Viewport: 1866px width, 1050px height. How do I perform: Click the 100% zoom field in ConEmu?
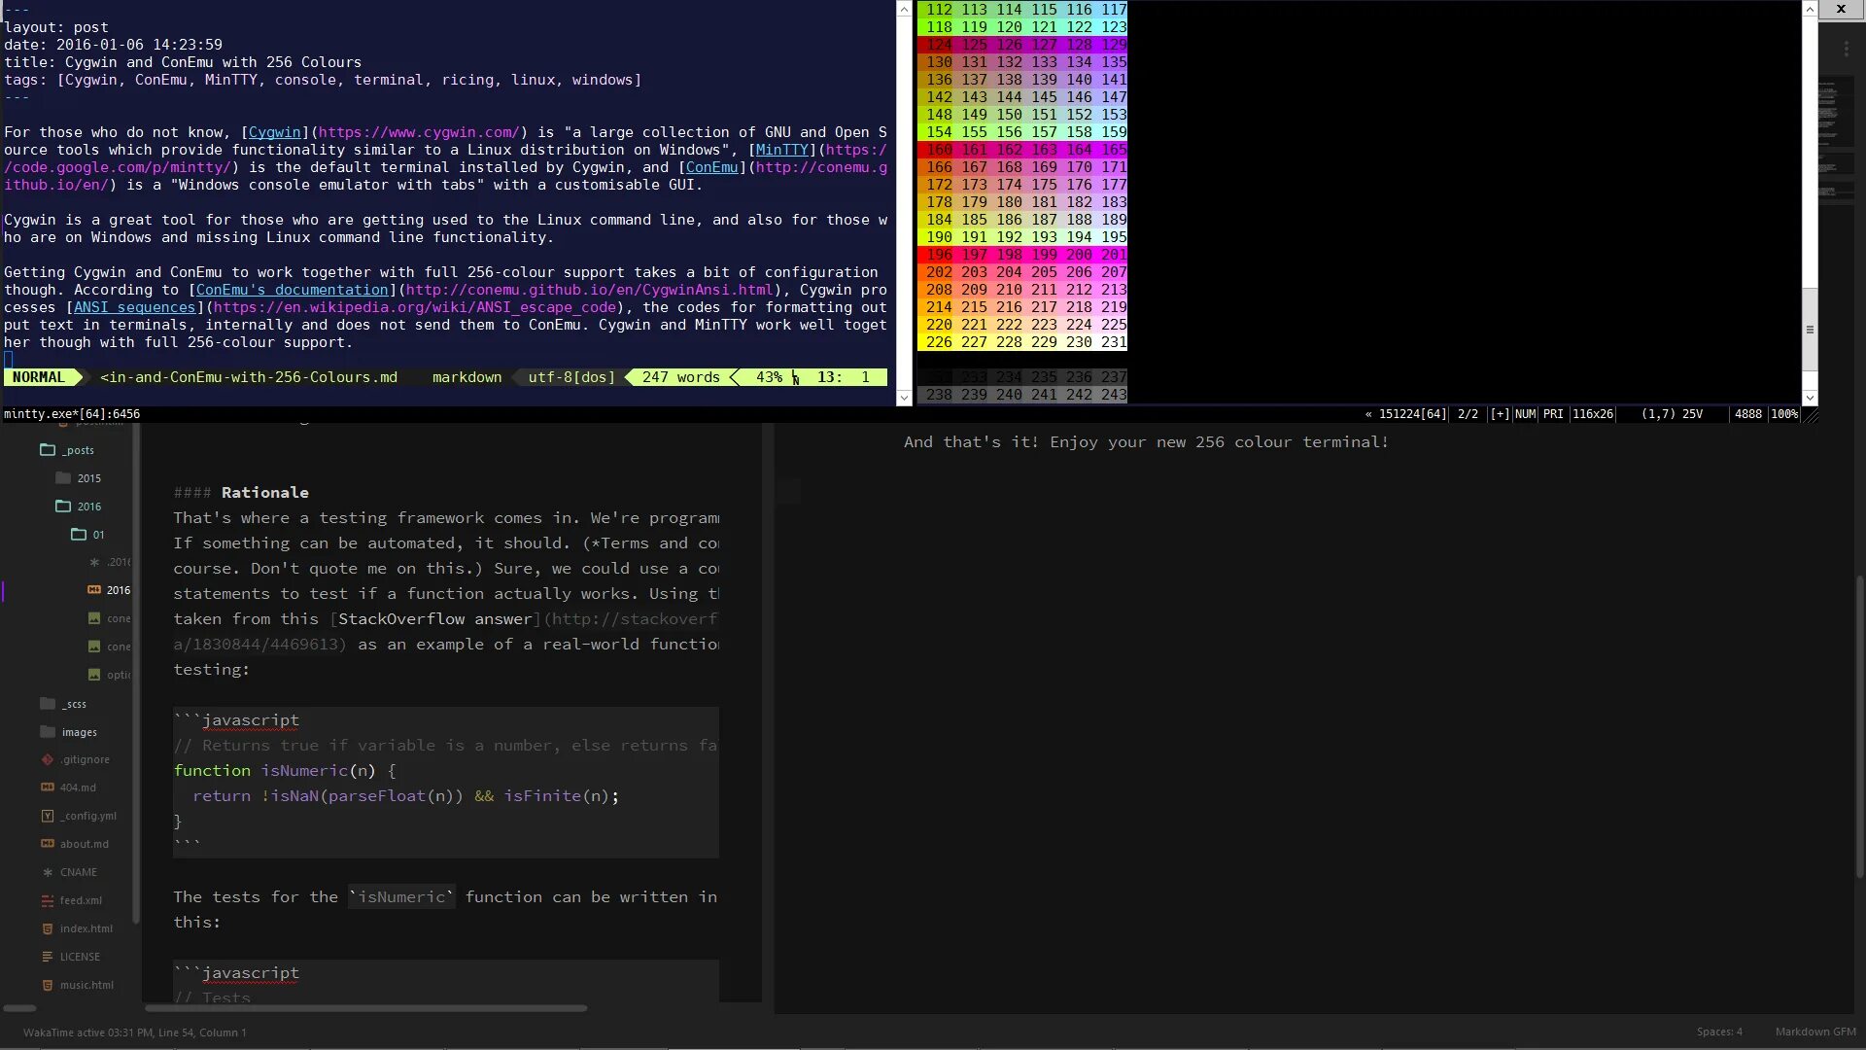[x=1783, y=414]
